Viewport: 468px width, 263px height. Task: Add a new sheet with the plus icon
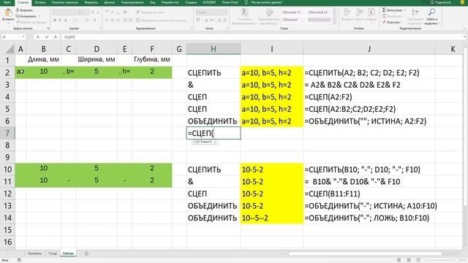pos(86,254)
